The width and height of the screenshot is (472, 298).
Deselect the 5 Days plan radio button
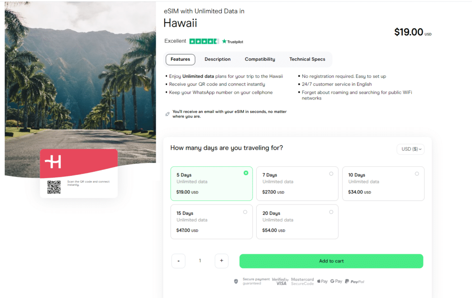[x=246, y=173]
